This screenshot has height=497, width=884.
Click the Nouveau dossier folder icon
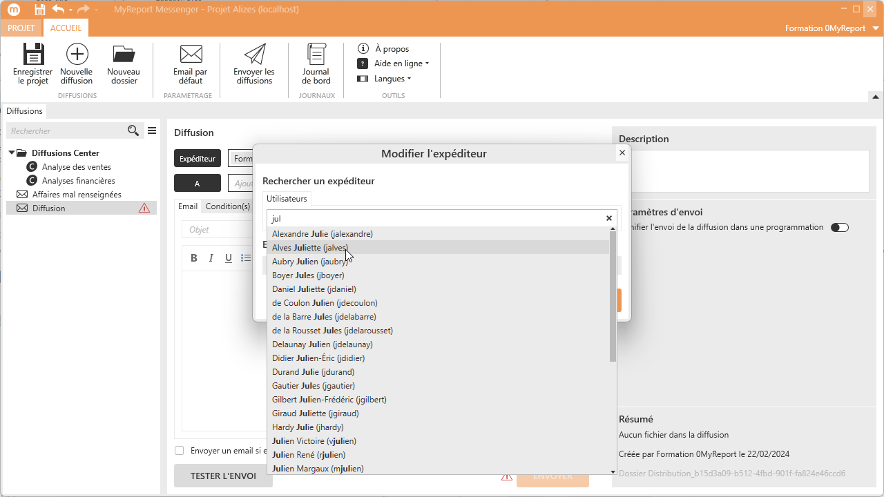(x=124, y=55)
